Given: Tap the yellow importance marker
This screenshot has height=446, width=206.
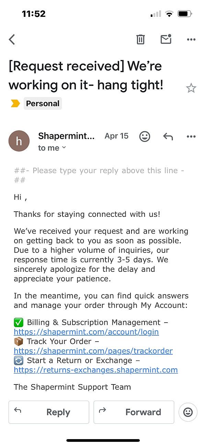Looking at the screenshot, I should coord(15,103).
